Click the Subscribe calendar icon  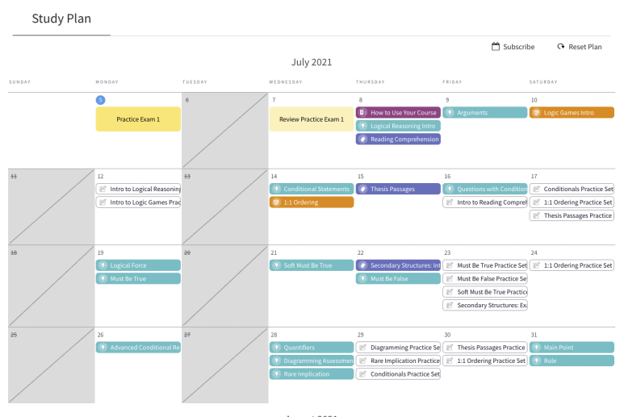point(496,47)
